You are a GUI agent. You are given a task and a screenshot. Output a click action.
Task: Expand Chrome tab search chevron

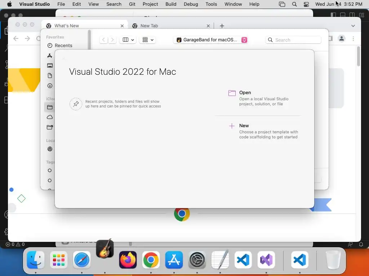[x=353, y=26]
